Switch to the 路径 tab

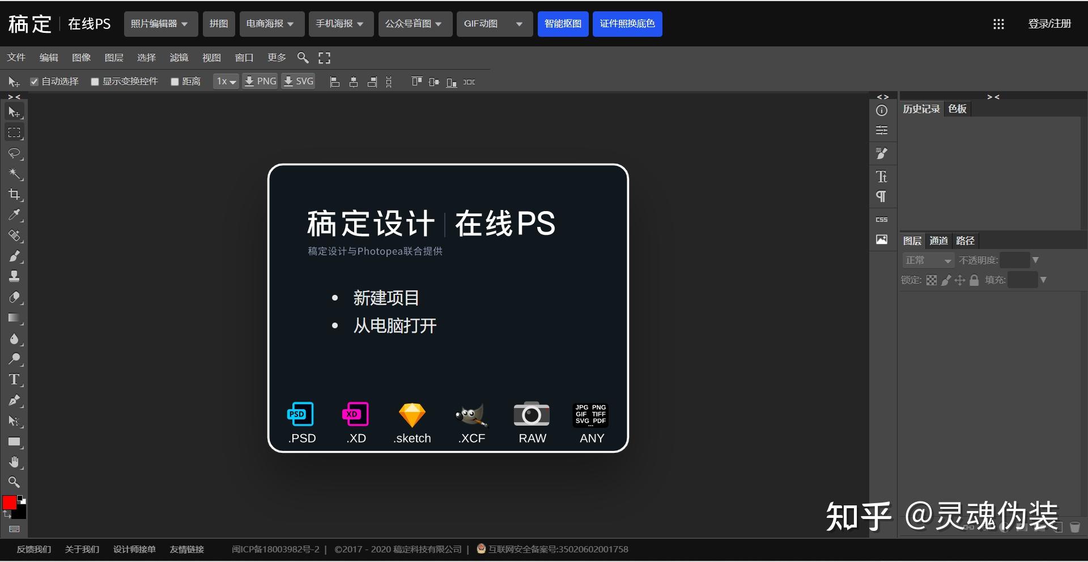click(965, 241)
